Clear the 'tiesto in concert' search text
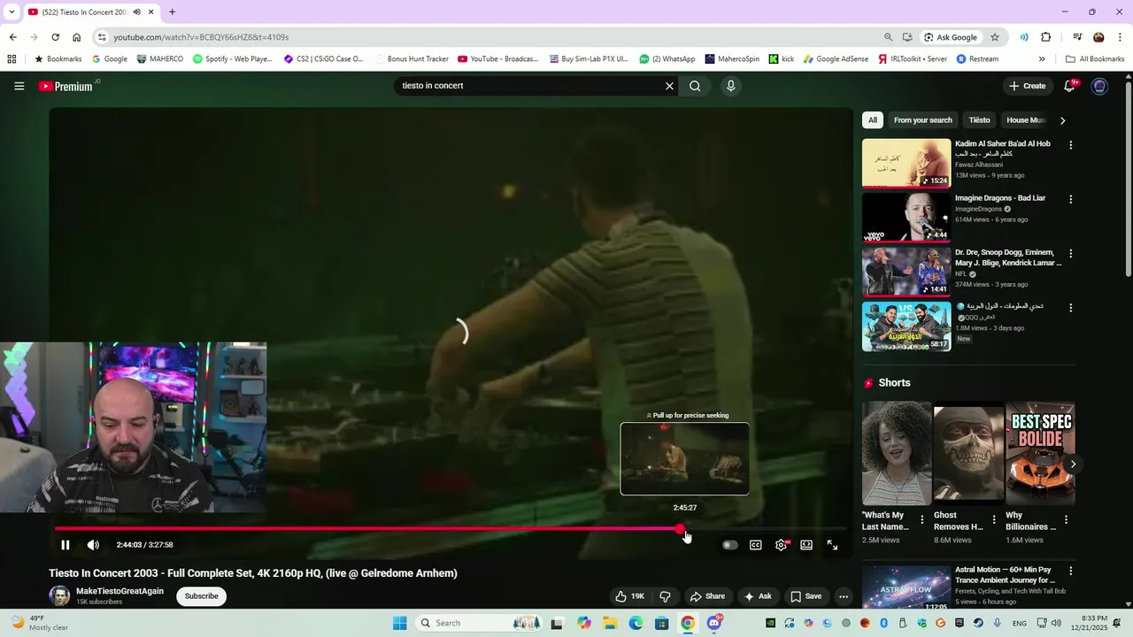Viewport: 1133px width, 637px height. click(x=669, y=86)
